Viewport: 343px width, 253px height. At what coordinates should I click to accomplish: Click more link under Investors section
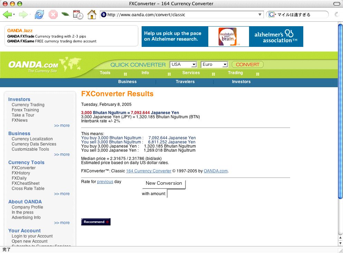(x=62, y=125)
